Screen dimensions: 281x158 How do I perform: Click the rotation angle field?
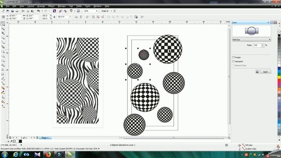point(65,17)
